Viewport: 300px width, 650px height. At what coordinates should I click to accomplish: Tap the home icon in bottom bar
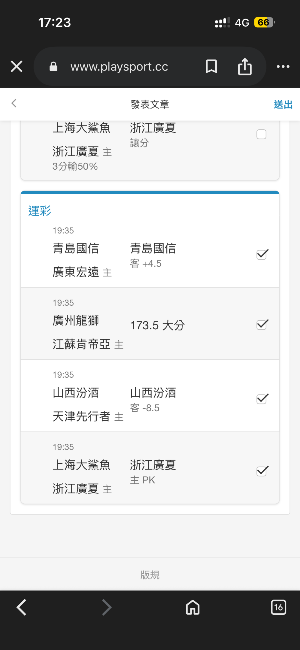click(193, 607)
